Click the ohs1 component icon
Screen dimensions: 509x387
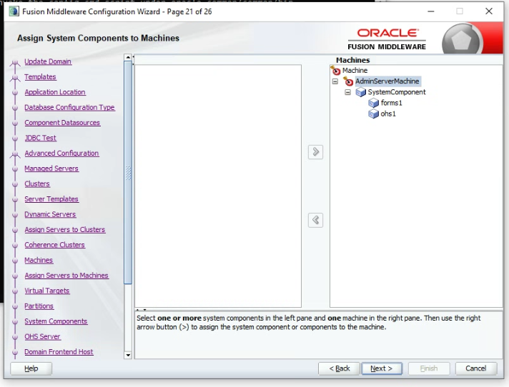click(373, 114)
